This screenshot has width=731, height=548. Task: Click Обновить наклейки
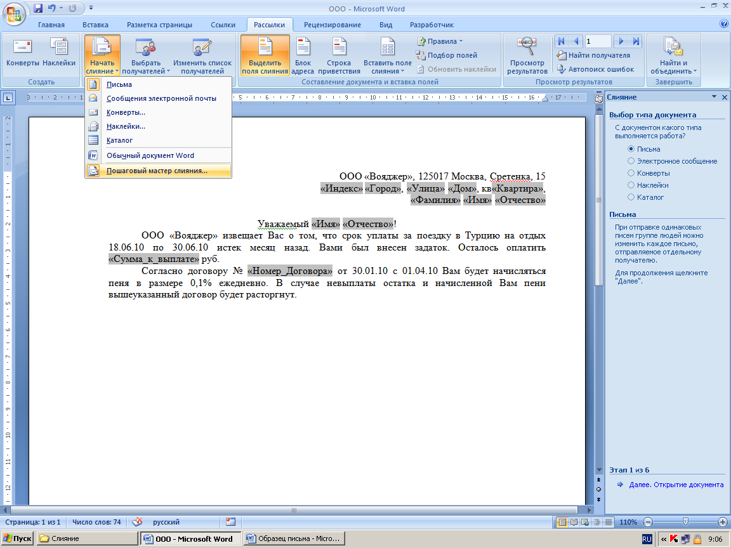pos(456,69)
